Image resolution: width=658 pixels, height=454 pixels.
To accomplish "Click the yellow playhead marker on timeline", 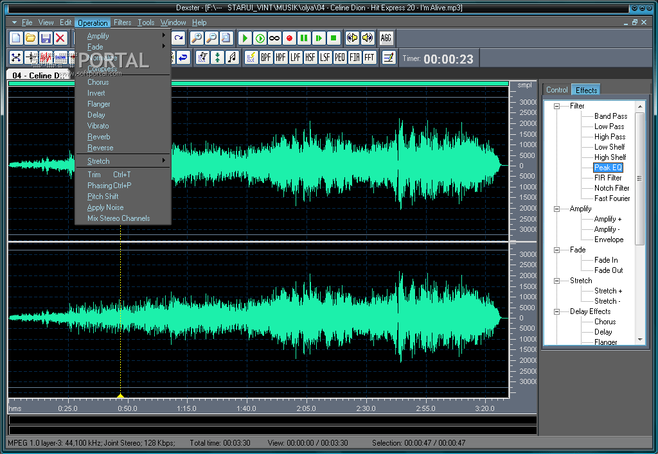I will (120, 396).
